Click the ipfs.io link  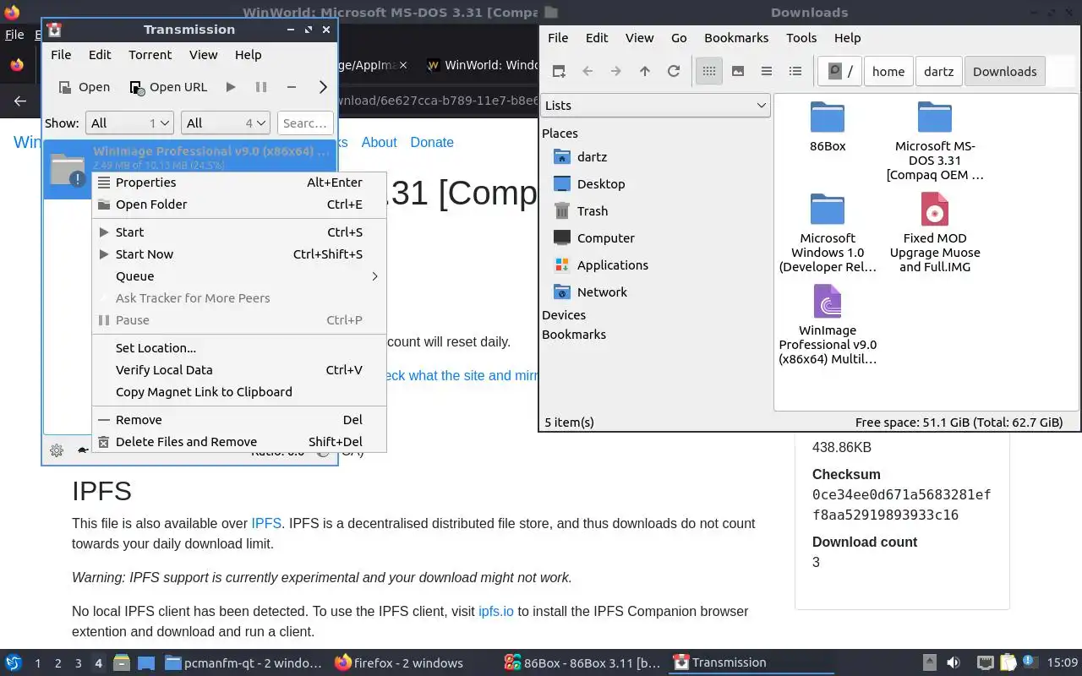coord(496,612)
